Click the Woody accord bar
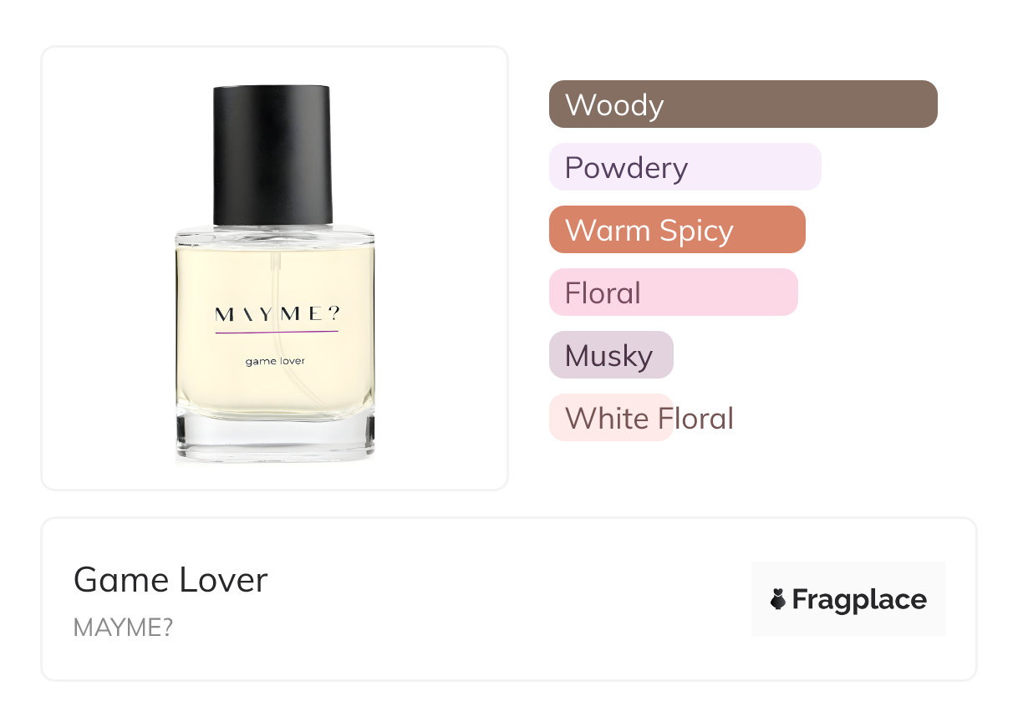 click(x=743, y=104)
